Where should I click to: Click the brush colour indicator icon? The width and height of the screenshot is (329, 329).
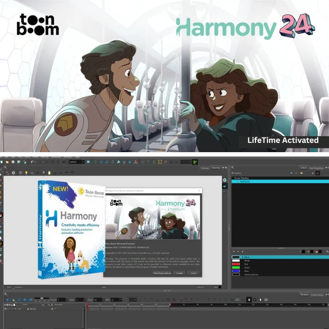(x=302, y=251)
